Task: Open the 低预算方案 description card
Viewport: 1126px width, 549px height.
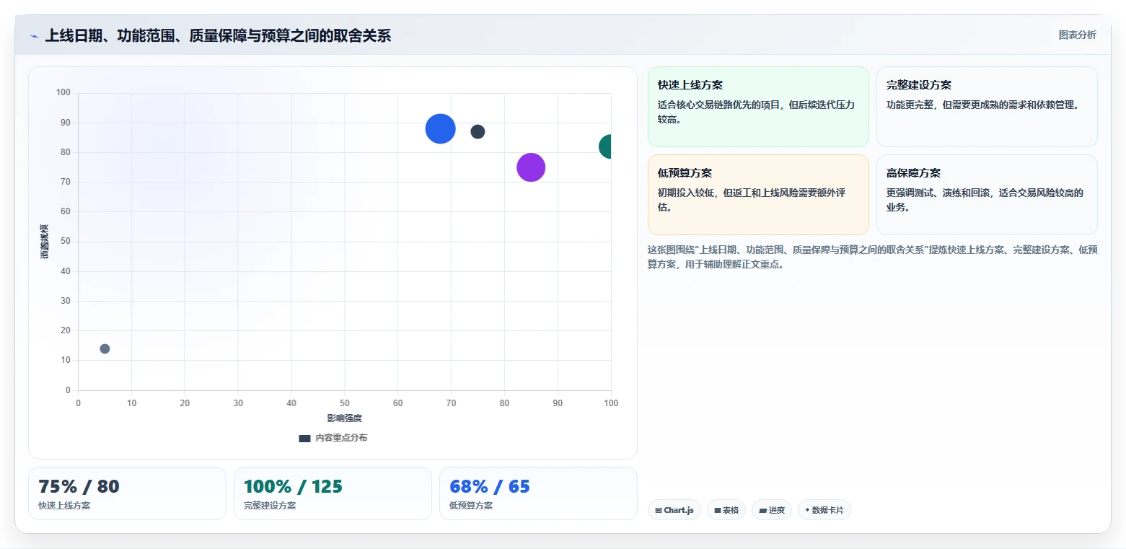Action: 758,195
